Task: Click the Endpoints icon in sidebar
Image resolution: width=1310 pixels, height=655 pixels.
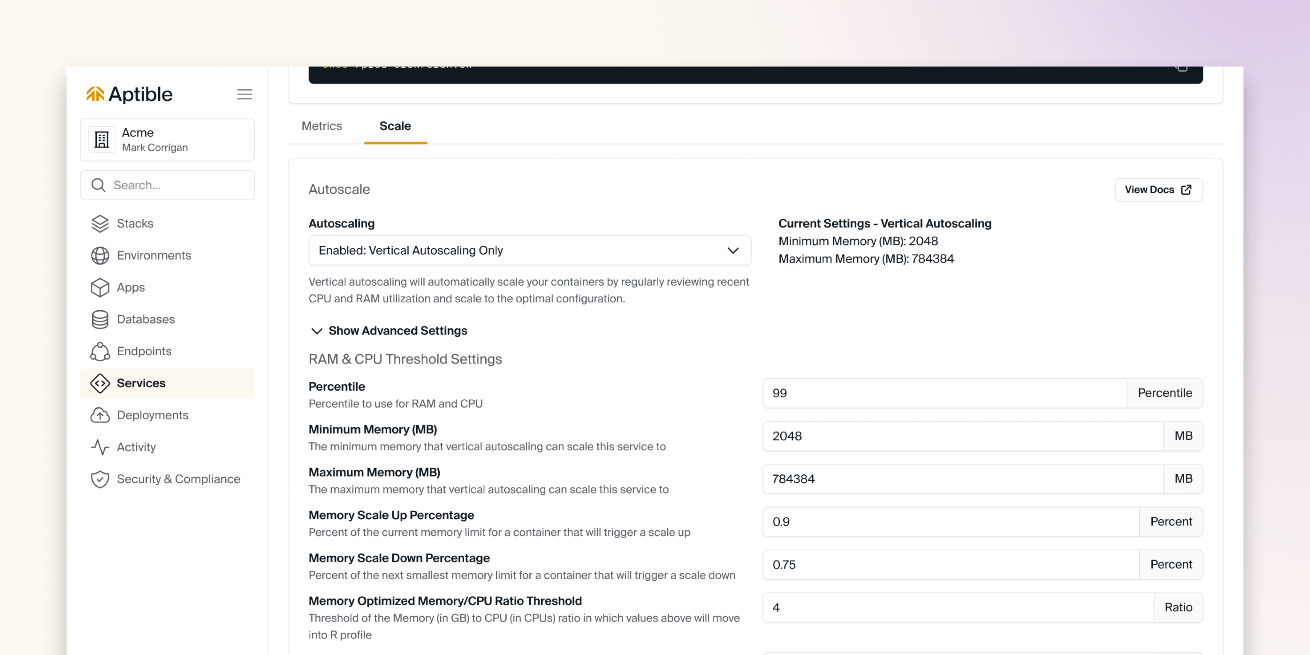Action: pyautogui.click(x=100, y=351)
